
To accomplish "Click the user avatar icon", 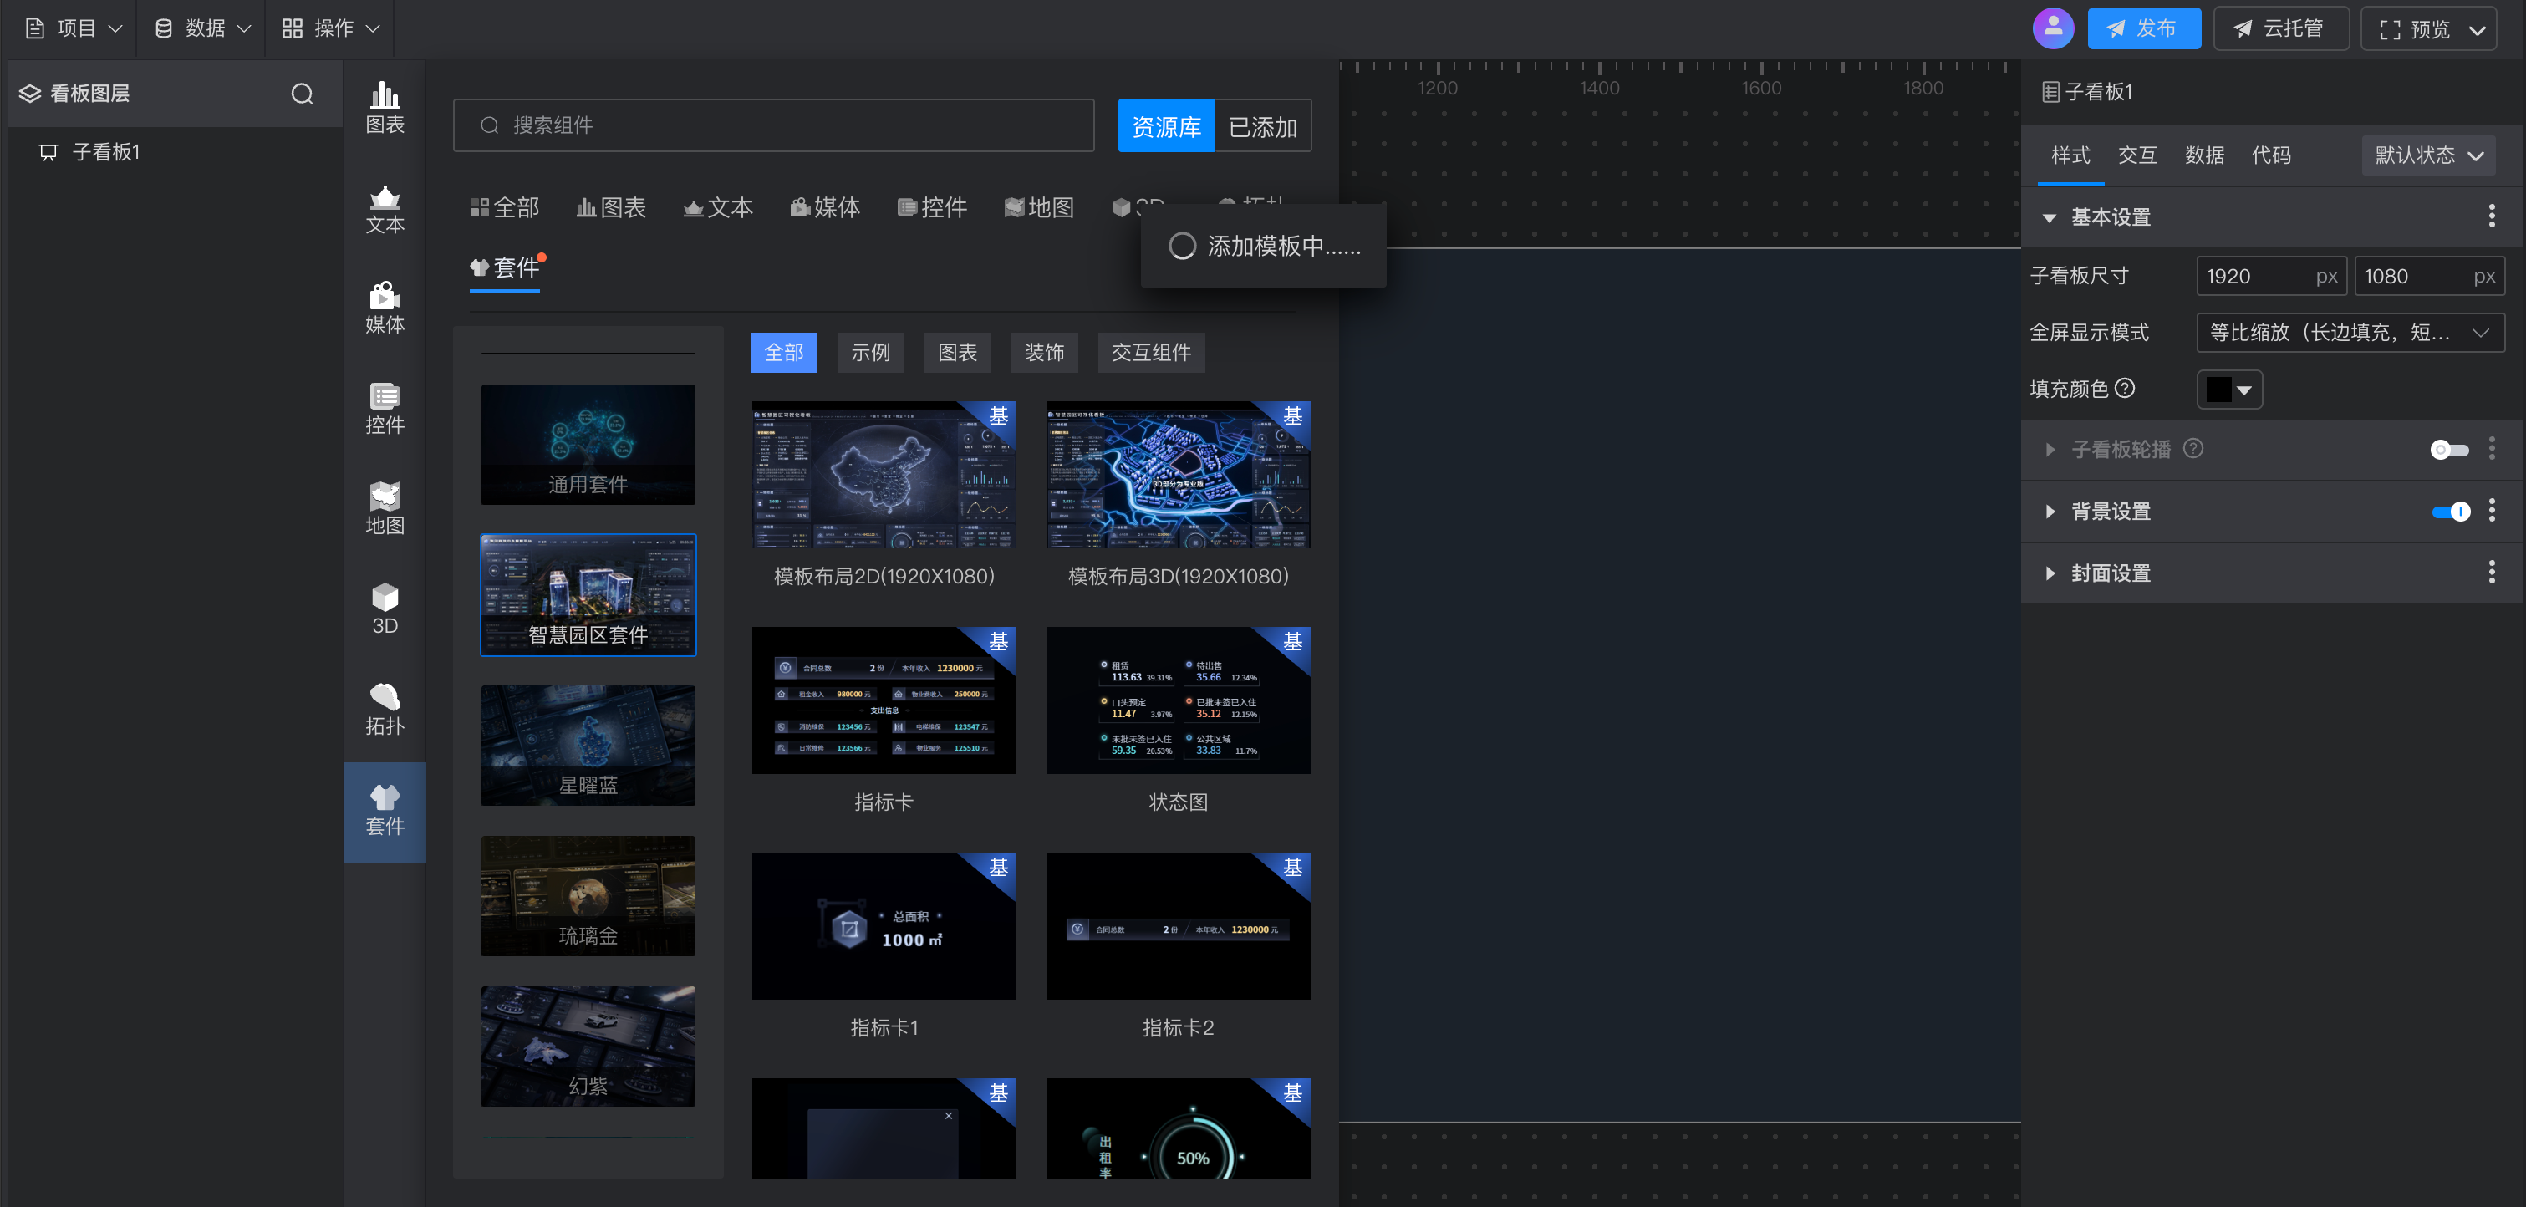I will [2052, 28].
